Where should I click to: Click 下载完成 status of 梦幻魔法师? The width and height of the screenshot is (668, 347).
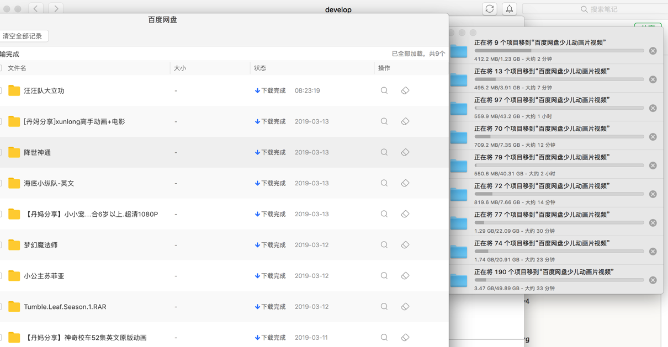click(270, 245)
